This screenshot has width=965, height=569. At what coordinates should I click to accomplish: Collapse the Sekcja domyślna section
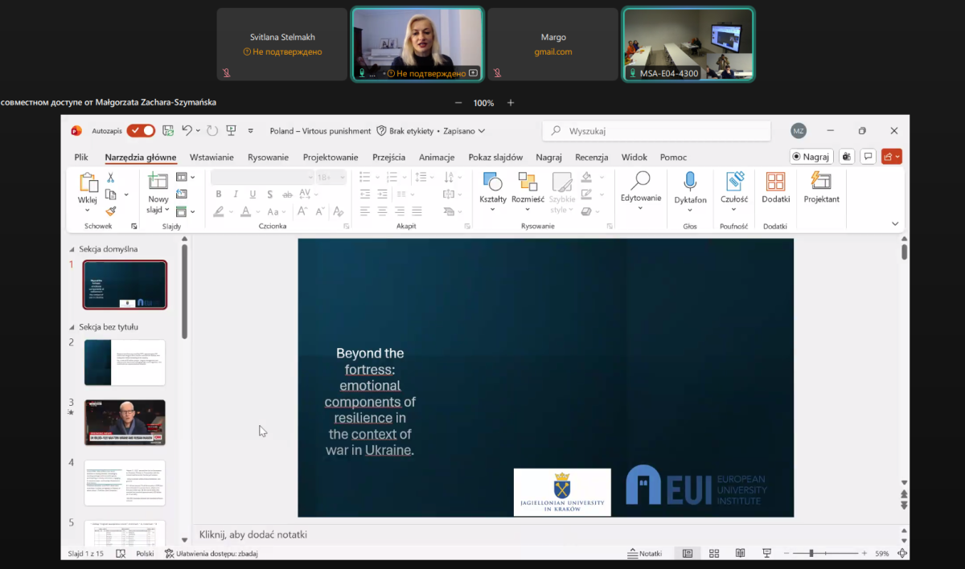[72, 249]
